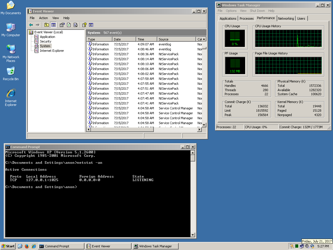Click the Up one level folder icon
This screenshot has width=333, height=250.
point(47,25)
